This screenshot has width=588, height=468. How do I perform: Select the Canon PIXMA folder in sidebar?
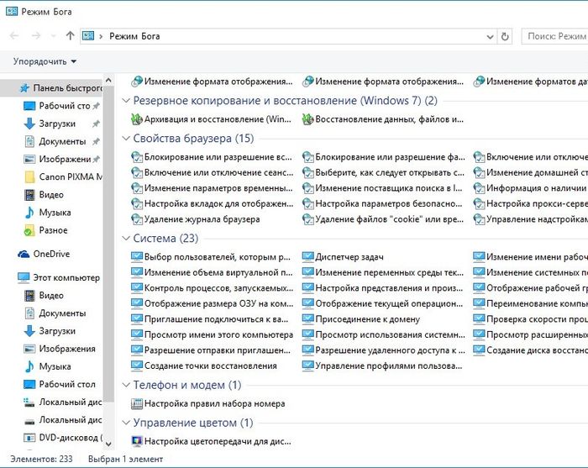coord(69,176)
